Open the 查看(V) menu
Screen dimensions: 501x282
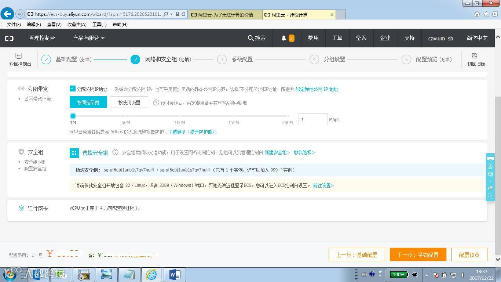point(54,25)
